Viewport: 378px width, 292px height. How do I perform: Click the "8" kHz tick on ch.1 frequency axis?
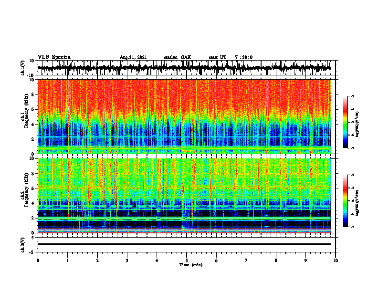click(x=33, y=94)
